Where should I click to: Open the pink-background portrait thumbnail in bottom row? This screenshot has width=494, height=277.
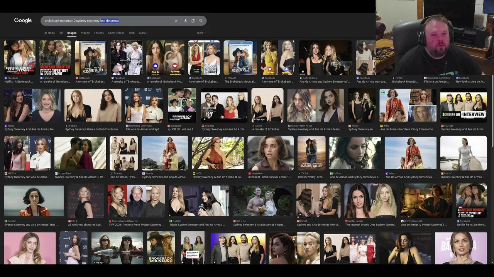coord(30,248)
